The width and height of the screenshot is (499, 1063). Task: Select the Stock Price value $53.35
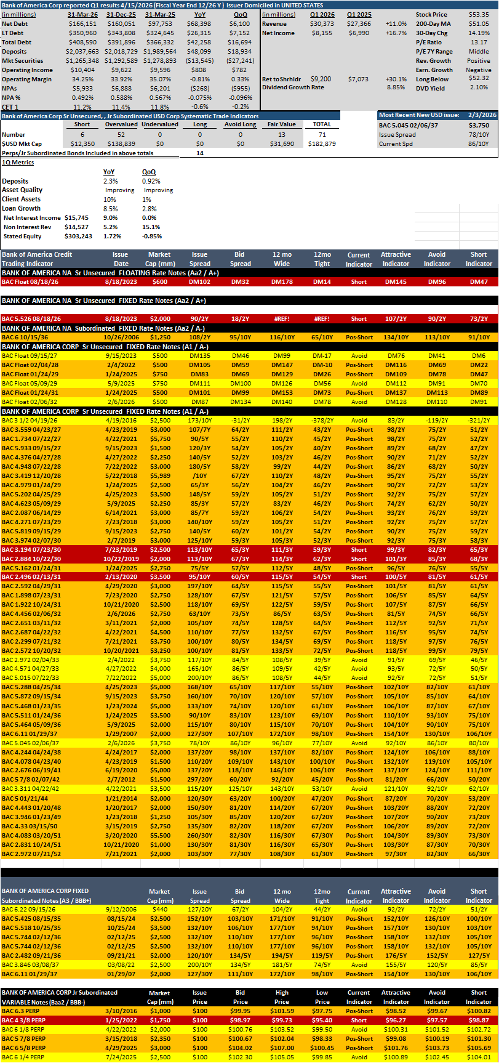[x=478, y=14]
